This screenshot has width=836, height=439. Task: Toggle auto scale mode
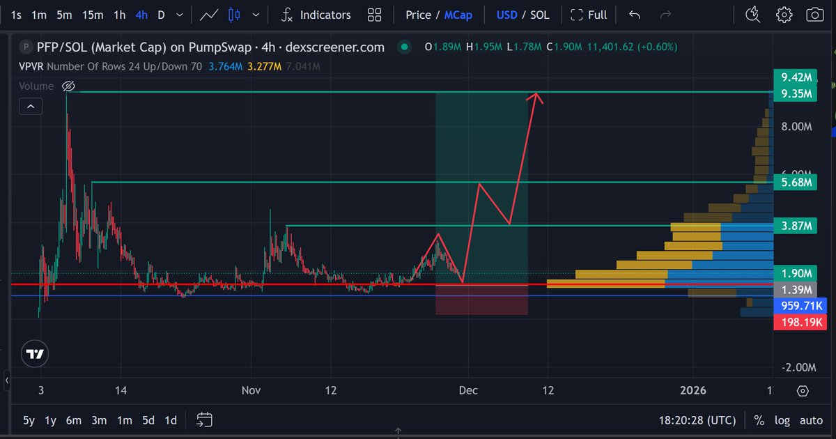point(811,420)
